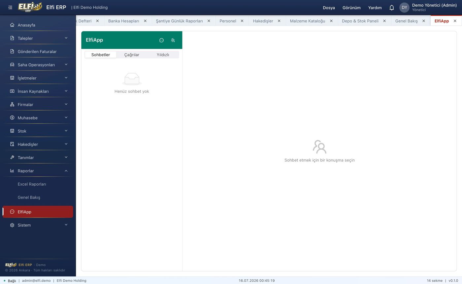Open the DY user avatar
The height and width of the screenshot is (284, 462).
click(404, 8)
